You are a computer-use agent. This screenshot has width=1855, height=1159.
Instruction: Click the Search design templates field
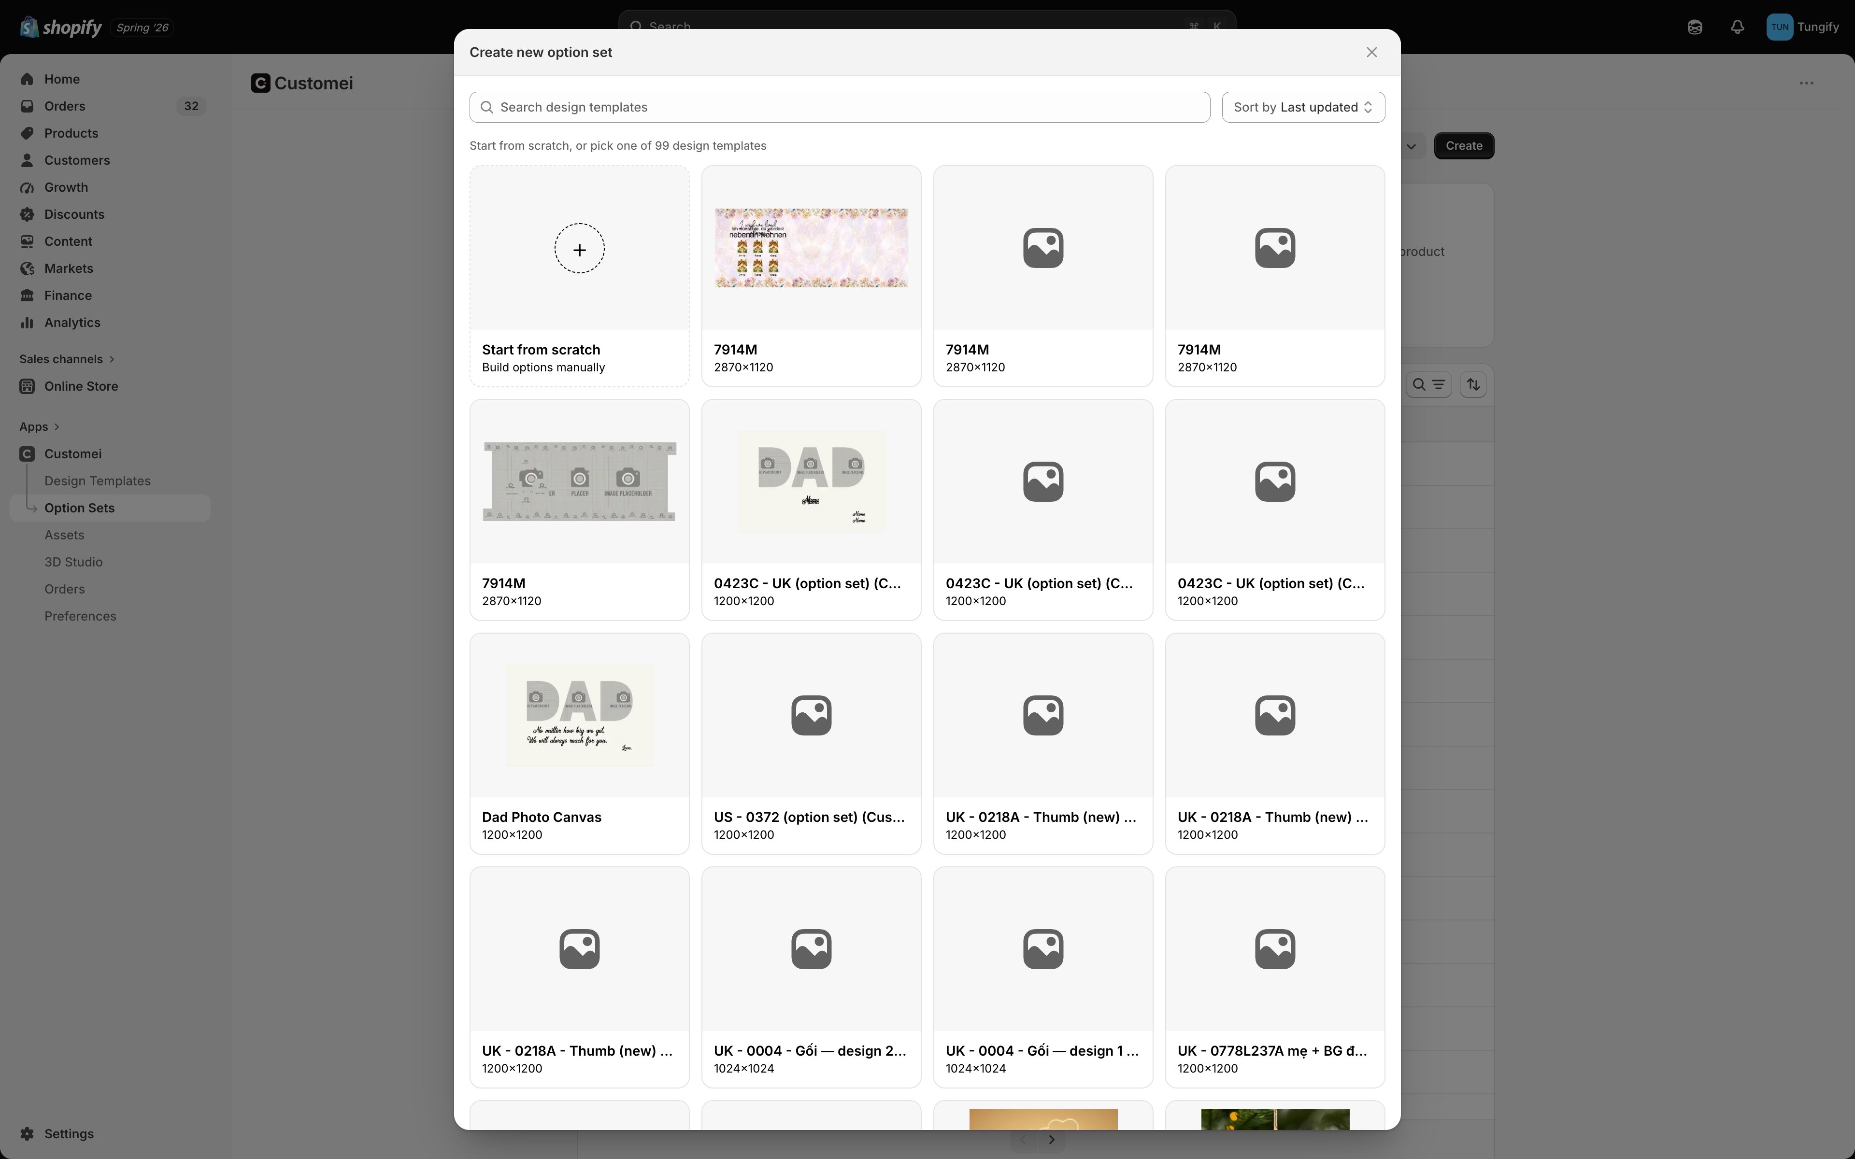coord(840,107)
